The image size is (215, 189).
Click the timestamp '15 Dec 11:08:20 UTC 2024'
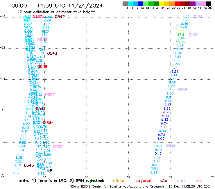[x=190, y=186]
